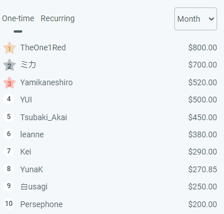Click the silver second-place star badge
The height and width of the screenshot is (214, 224).
tap(9, 65)
